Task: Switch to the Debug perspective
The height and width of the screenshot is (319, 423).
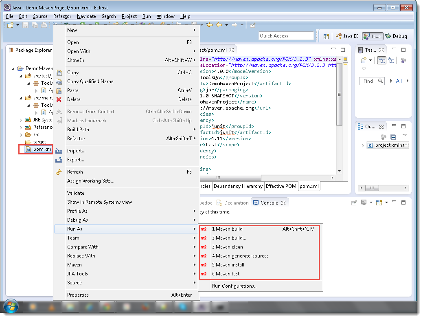Action: click(396, 36)
